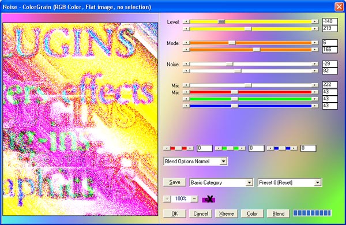This screenshot has height=225, width=346.
Task: Open the Preset 0 [Reset] dropdown
Action: tap(318, 183)
